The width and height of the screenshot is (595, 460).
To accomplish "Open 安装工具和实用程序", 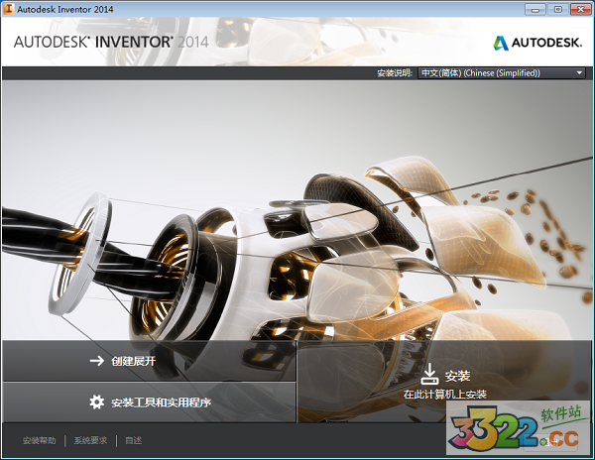I will pyautogui.click(x=149, y=402).
